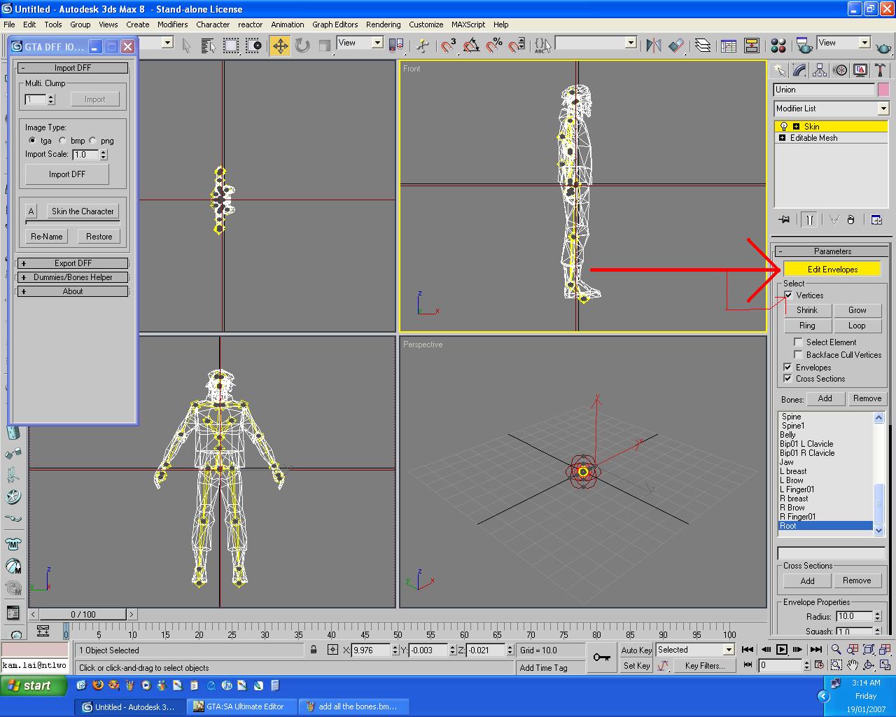The width and height of the screenshot is (896, 717).
Task: Click the Skin the Character button
Action: (83, 211)
